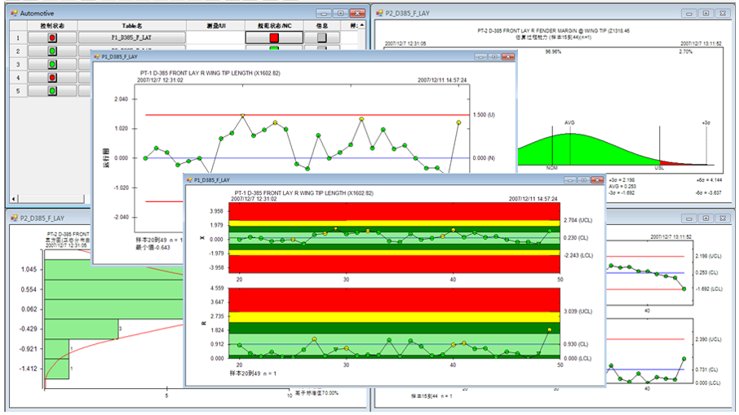
Task: Click row 1 red control status indicator
Action: pyautogui.click(x=52, y=38)
